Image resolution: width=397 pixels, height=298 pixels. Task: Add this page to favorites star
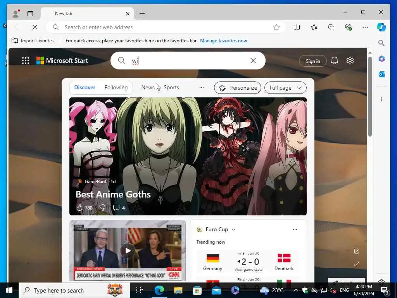[276, 27]
